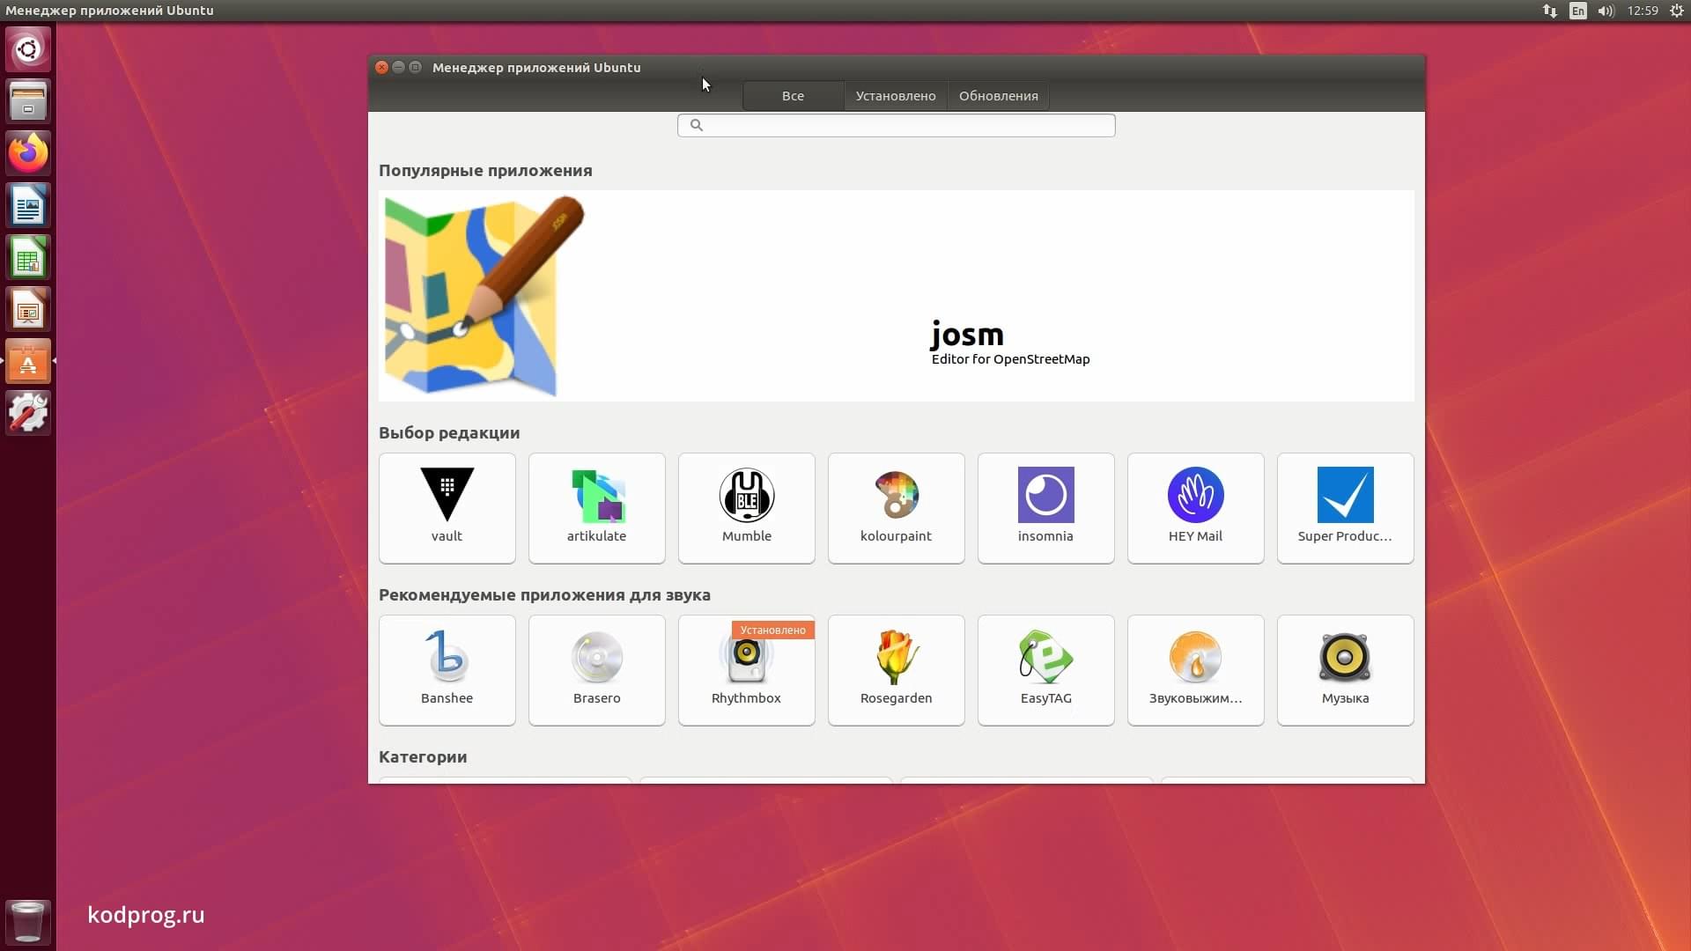The width and height of the screenshot is (1691, 951).
Task: Click the Установлено badge on Rhythmbox
Action: tap(772, 630)
